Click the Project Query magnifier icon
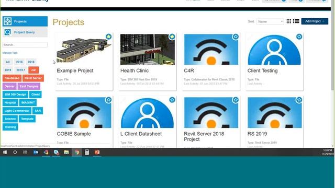The image size is (335, 188). pos(7,32)
